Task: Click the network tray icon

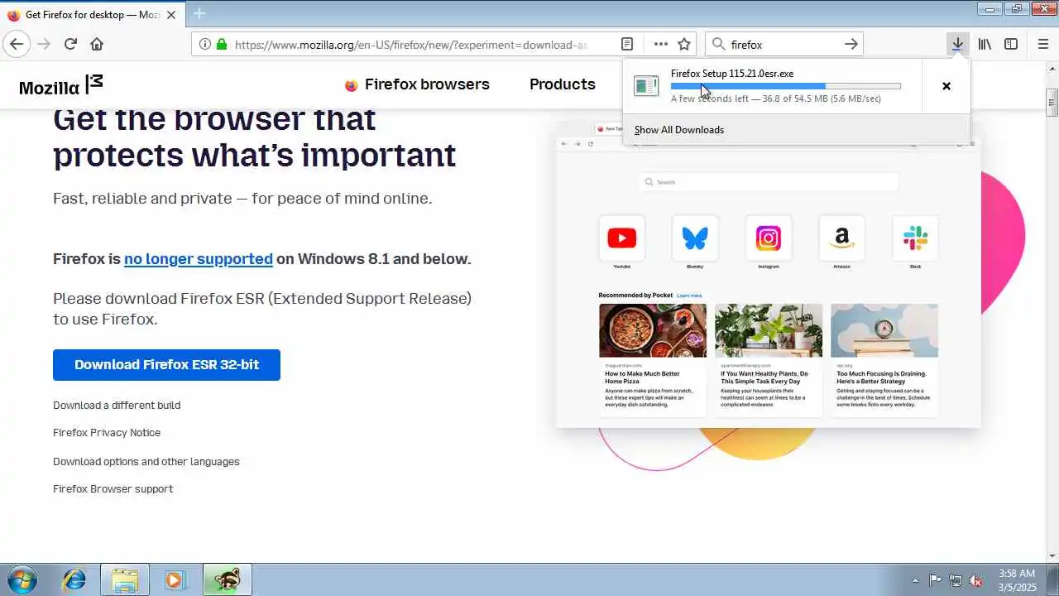Action: [956, 580]
